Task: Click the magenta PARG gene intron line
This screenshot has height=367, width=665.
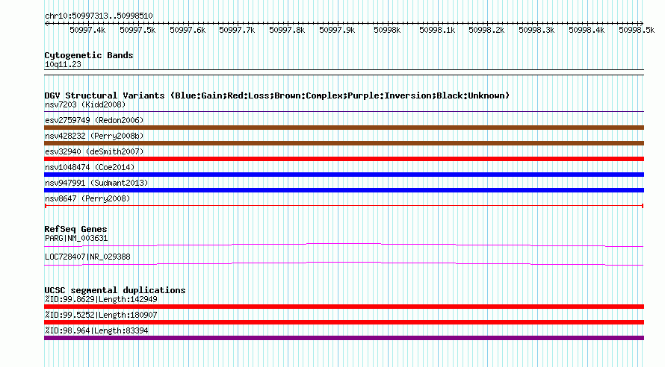Action: [x=344, y=245]
